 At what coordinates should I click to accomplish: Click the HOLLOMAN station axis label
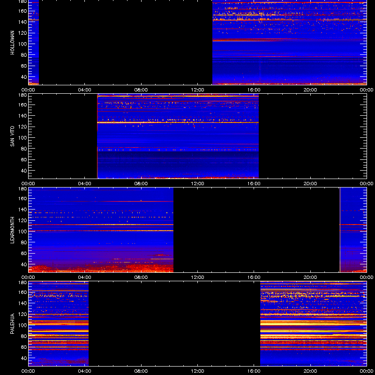click(x=13, y=43)
